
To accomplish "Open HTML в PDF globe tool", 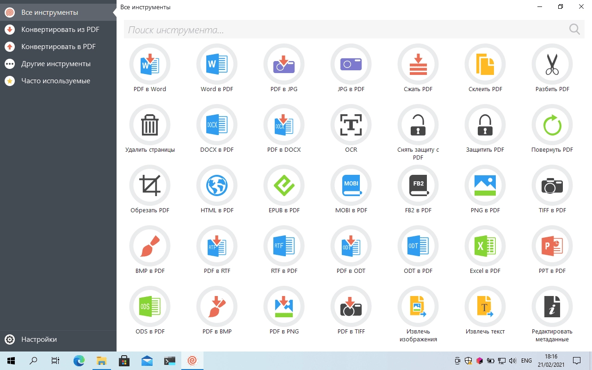I will click(217, 185).
